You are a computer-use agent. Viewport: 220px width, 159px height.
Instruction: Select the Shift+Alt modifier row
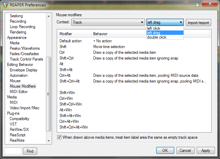click(x=134, y=70)
